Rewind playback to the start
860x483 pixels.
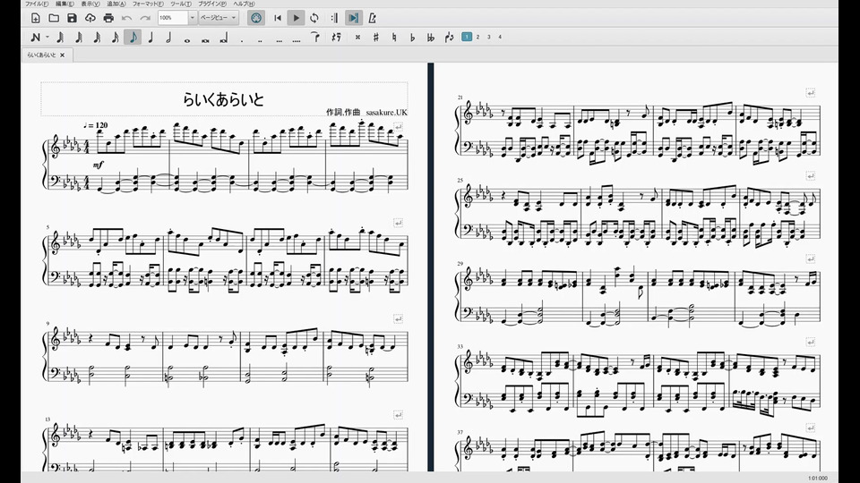(278, 18)
